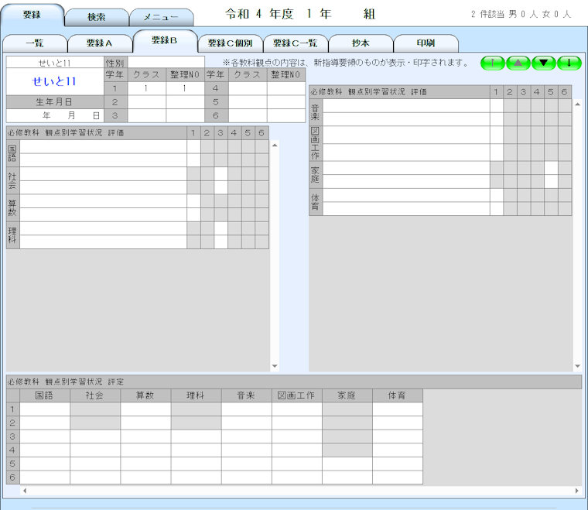Click the bottom scrollbar left arrow

(x=23, y=491)
